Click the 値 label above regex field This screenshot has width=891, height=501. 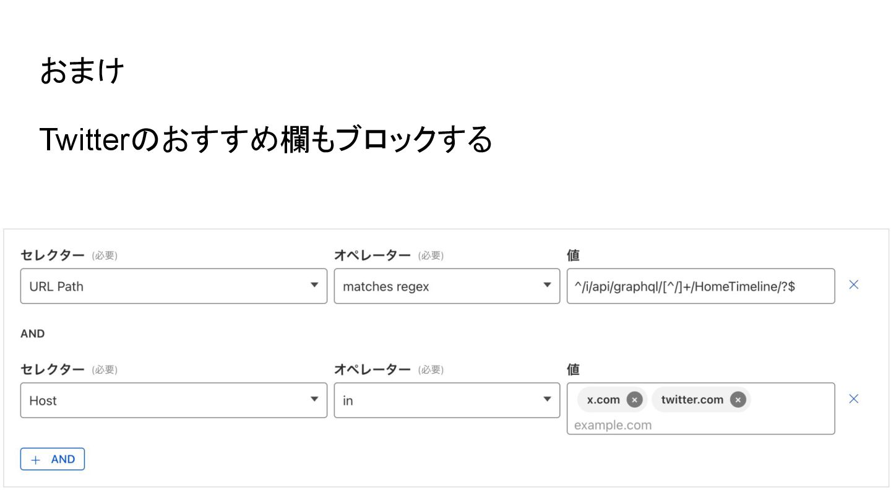click(573, 255)
